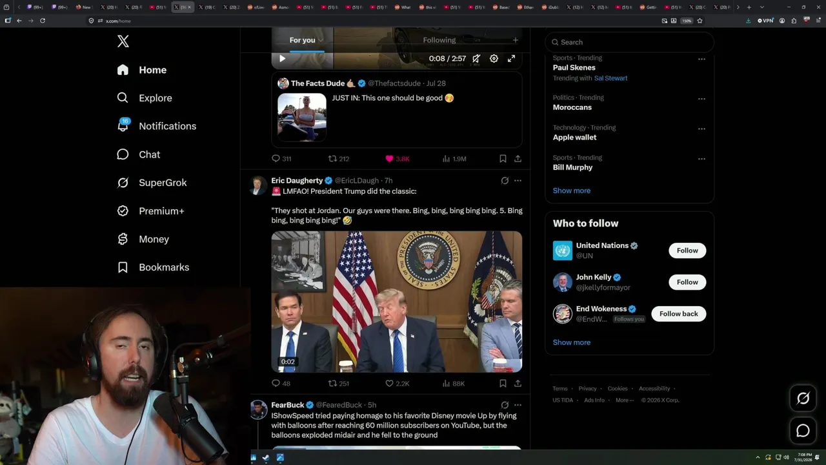Open Premium+ in the sidebar

point(151,211)
